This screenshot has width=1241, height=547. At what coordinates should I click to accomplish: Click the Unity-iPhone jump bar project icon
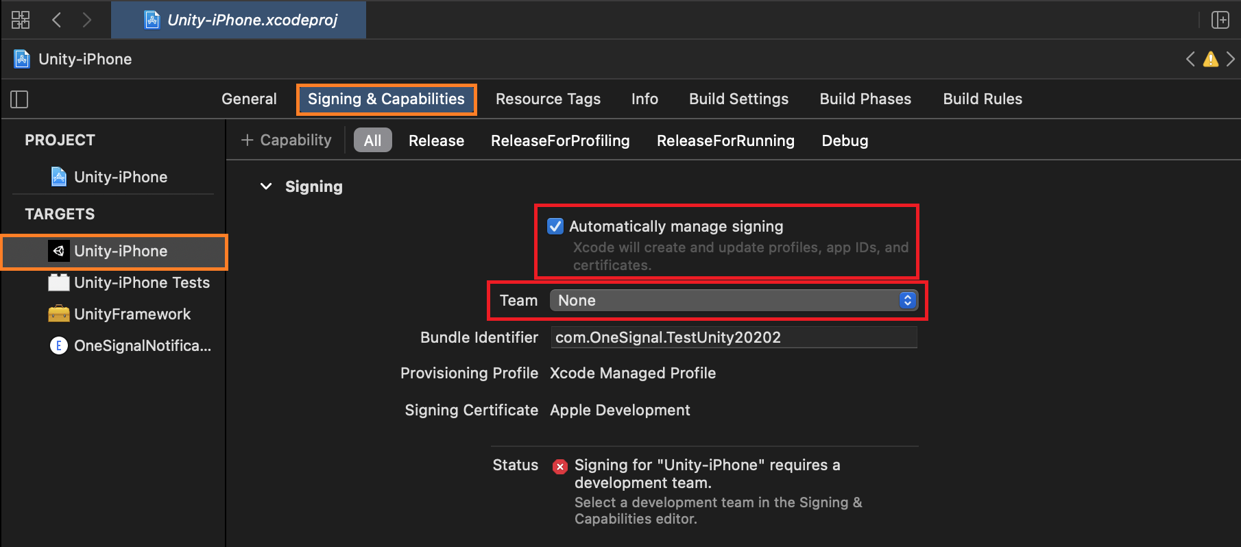(x=22, y=59)
